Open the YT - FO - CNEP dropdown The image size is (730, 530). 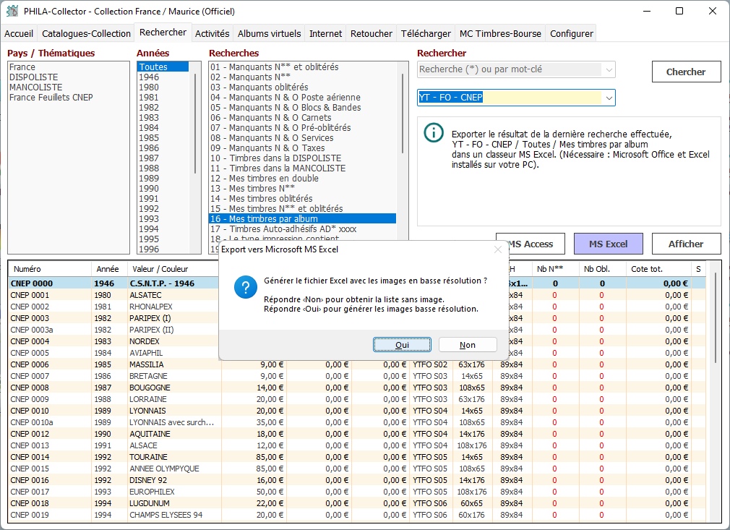(609, 98)
